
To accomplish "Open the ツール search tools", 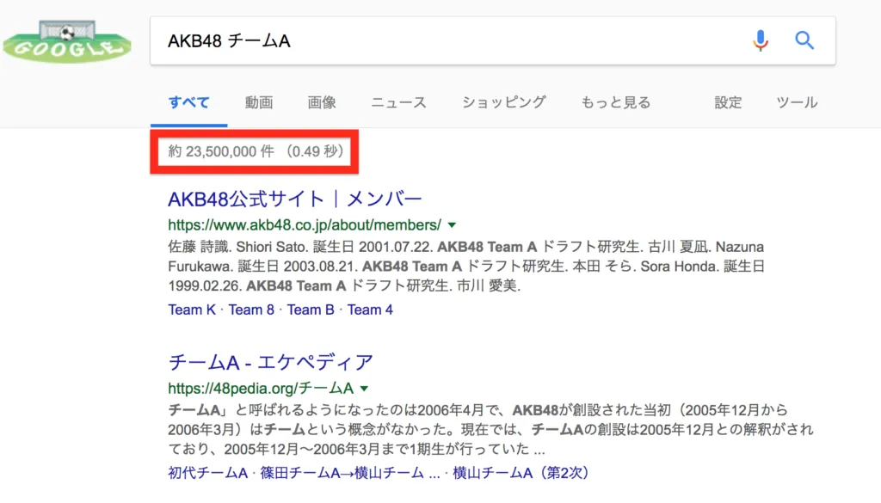I will [797, 102].
